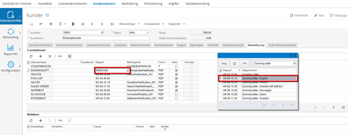
Task: Delete the row in the E-postadresser grid
Action: (x=50, y=56)
